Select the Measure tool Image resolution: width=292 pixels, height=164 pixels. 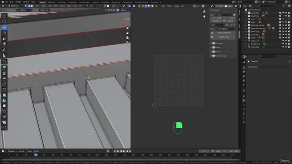(4, 56)
